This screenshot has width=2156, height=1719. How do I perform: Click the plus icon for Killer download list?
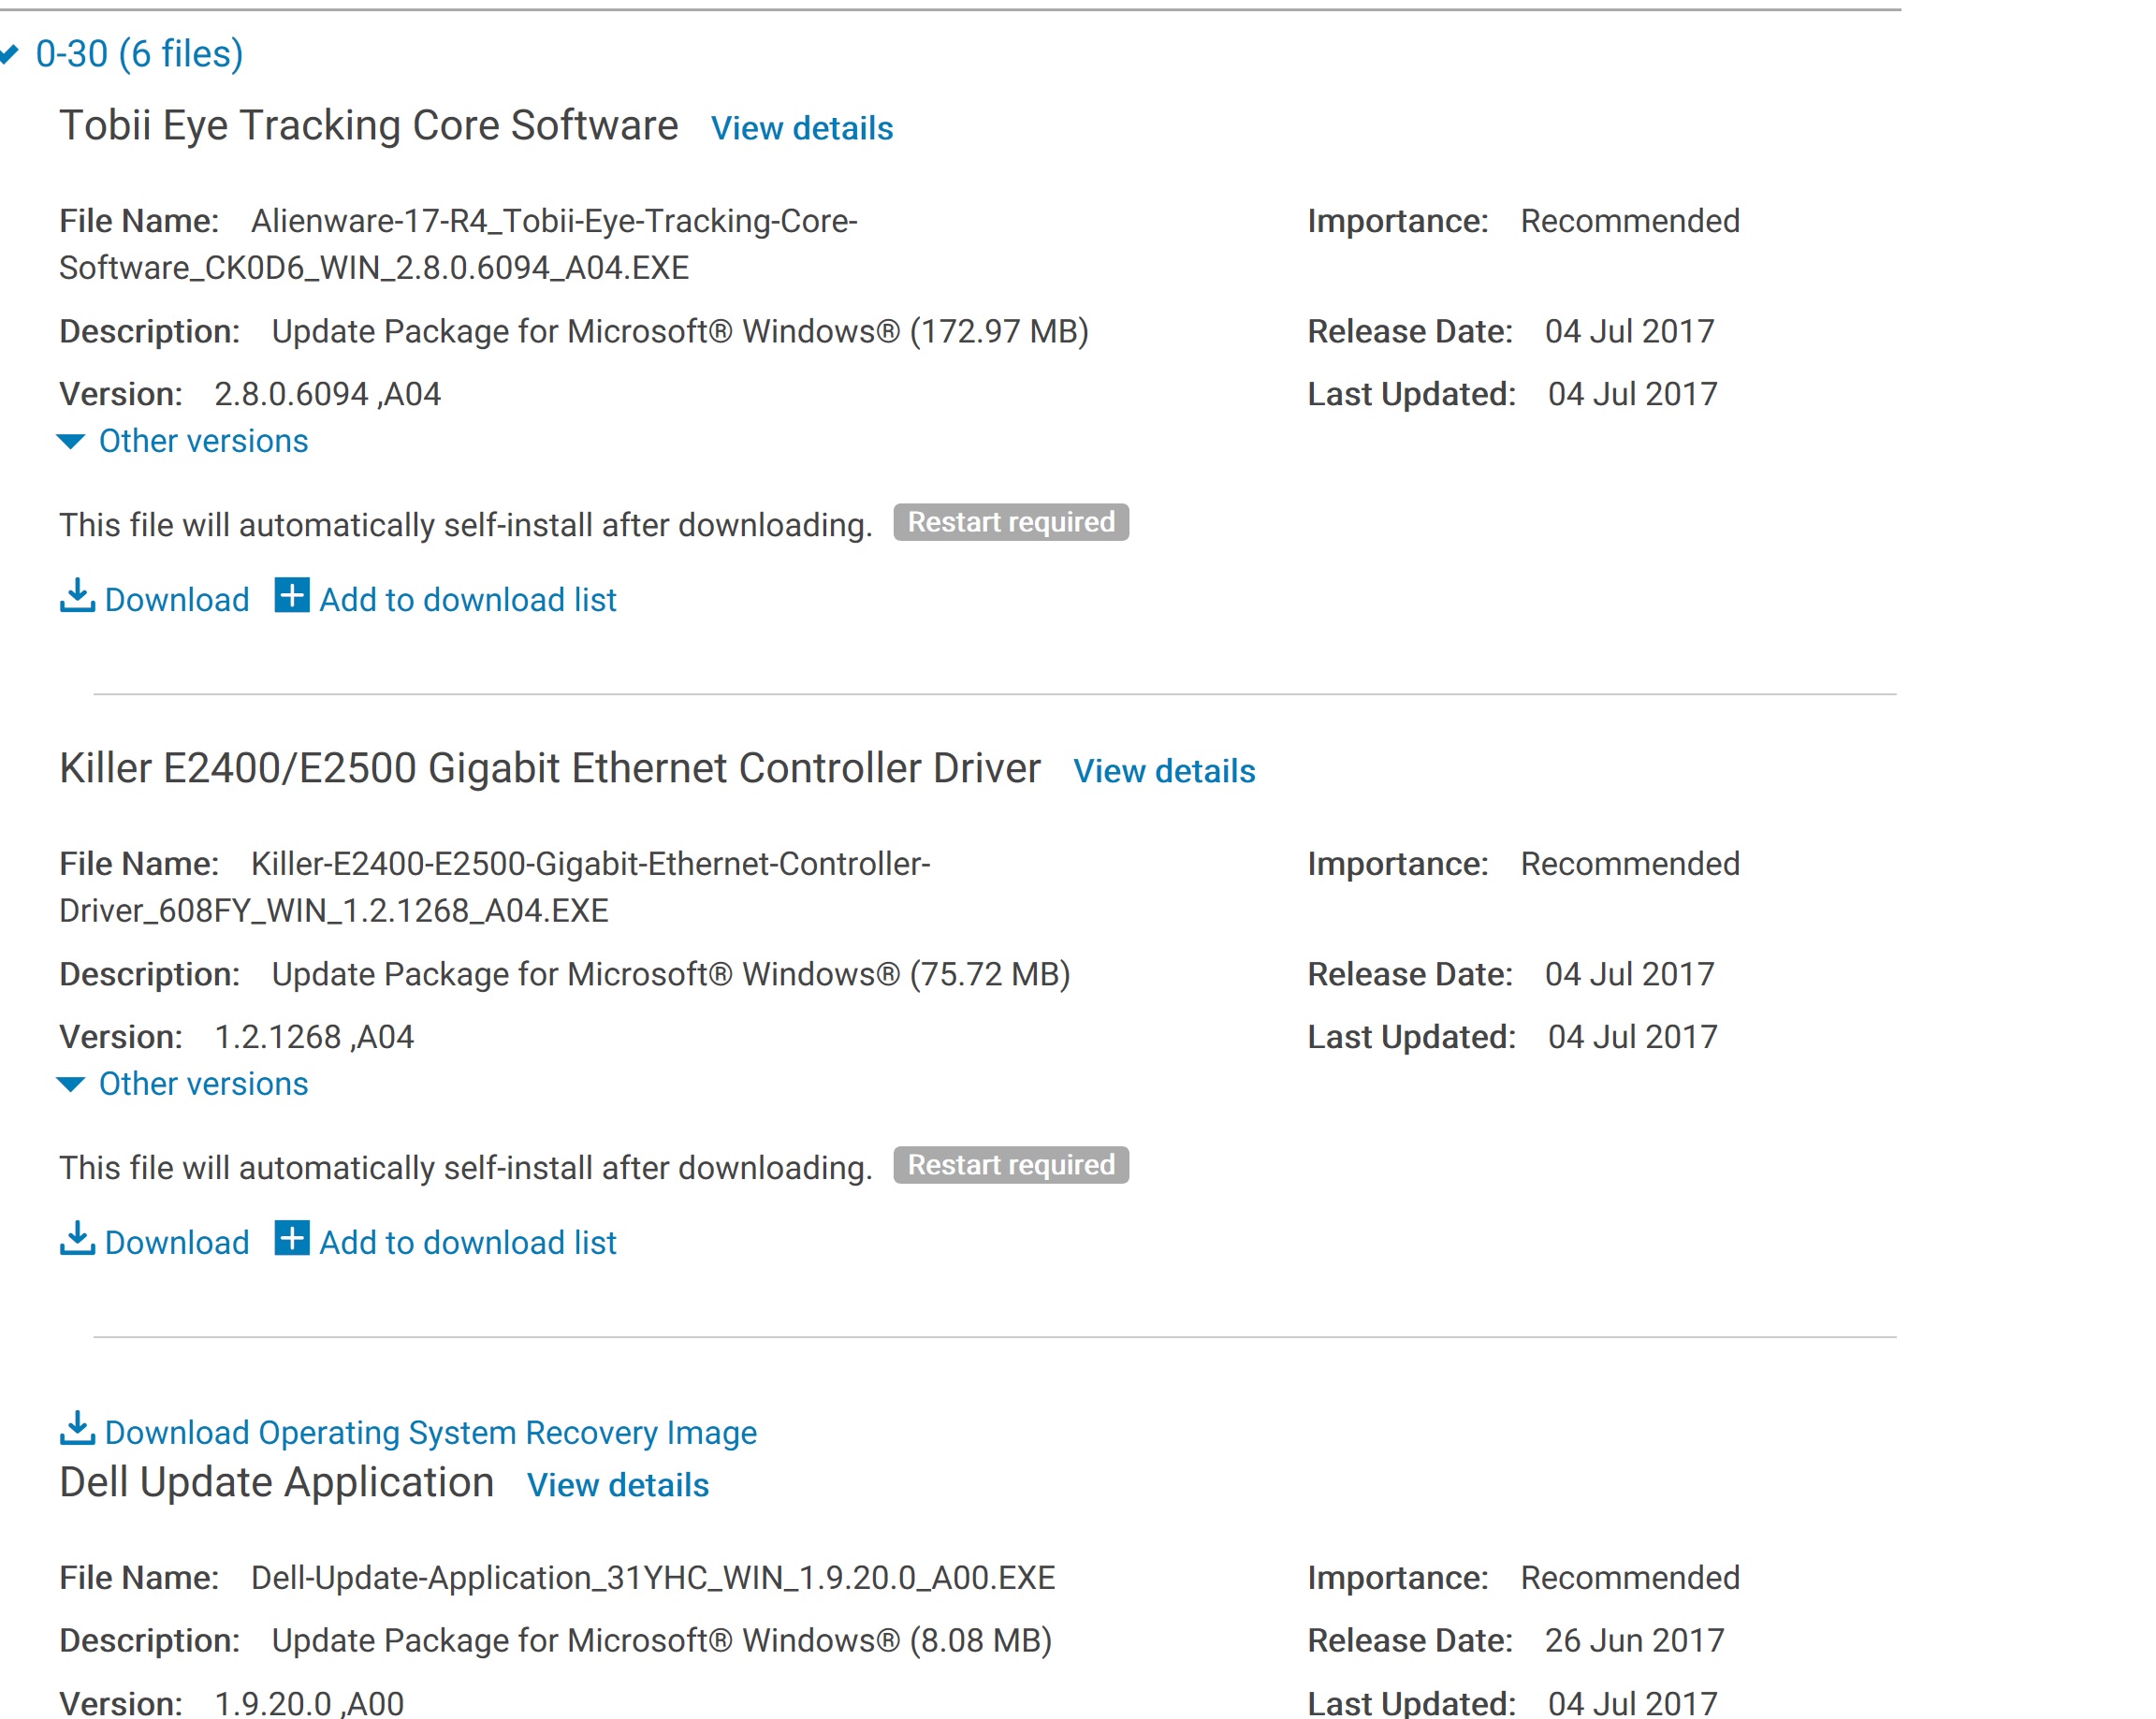(292, 1238)
